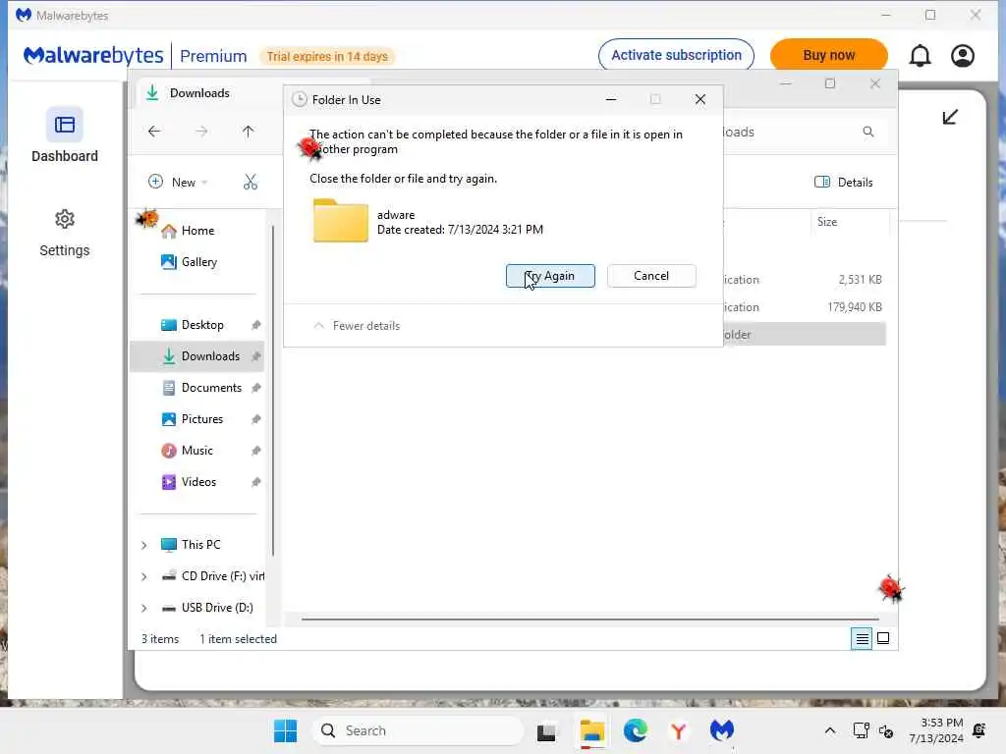The height and width of the screenshot is (754, 1006).
Task: Launch Yandex browser from the taskbar
Action: [678, 730]
